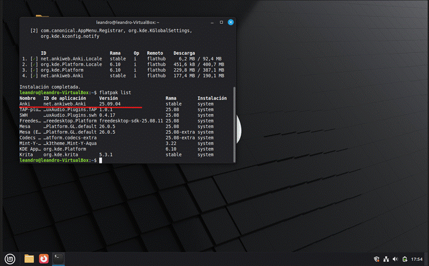429x266 pixels.
Task: Open the wired network tray icon
Action: point(386,259)
